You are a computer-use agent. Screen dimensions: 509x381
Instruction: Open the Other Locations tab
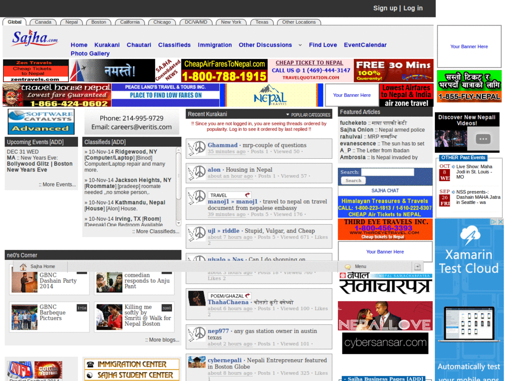(x=299, y=22)
